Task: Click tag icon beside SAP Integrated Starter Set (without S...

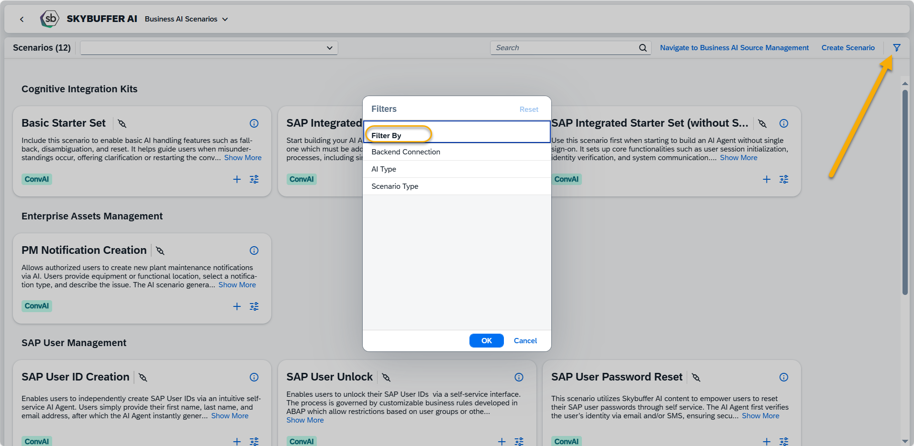Action: [x=762, y=124]
